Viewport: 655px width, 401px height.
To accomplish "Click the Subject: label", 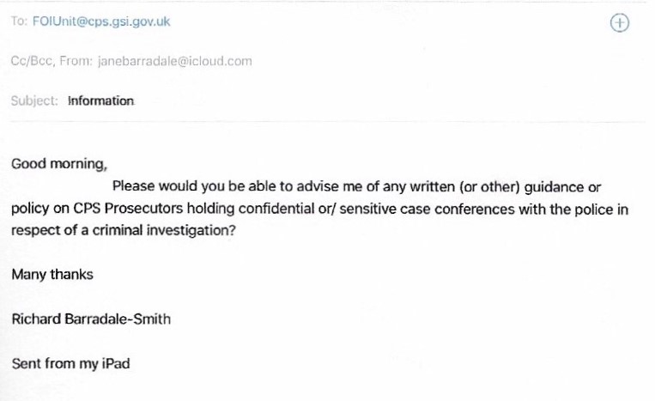I will click(x=34, y=100).
